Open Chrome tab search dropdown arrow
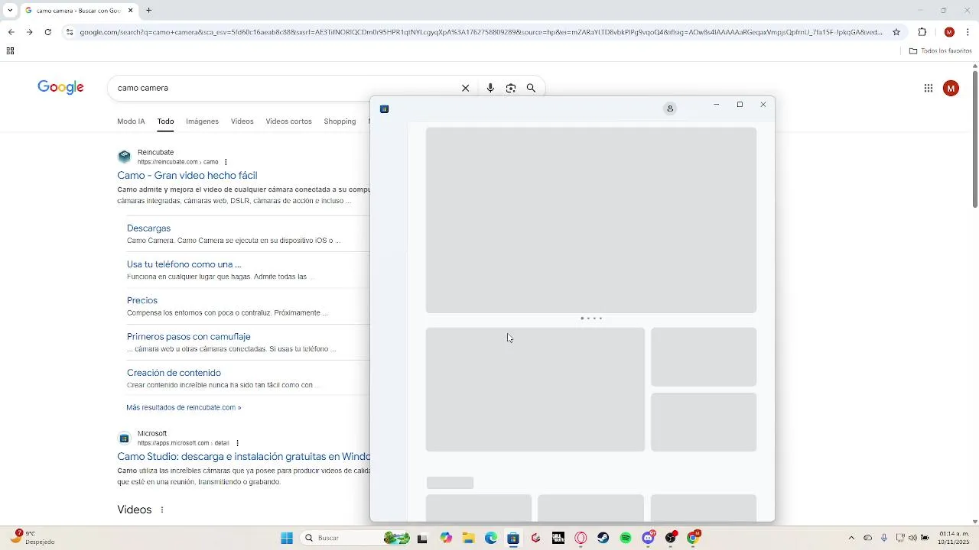979x550 pixels. [10, 11]
